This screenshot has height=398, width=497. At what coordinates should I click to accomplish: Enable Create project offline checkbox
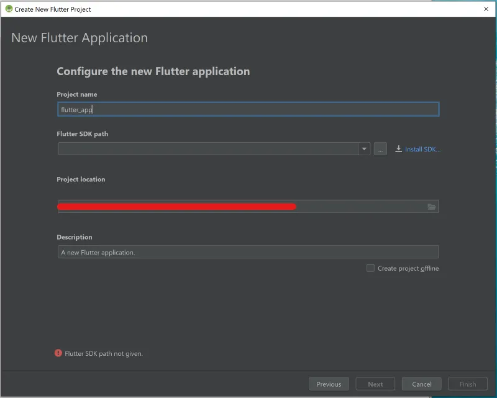370,268
